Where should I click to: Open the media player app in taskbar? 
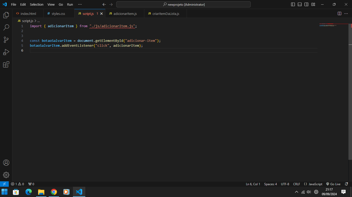(x=66, y=192)
